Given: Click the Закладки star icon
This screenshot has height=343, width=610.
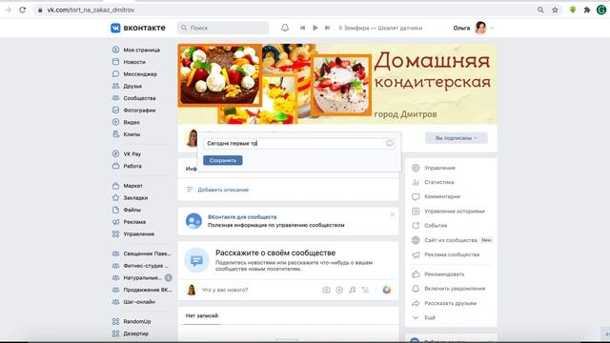Looking at the screenshot, I should click(115, 197).
